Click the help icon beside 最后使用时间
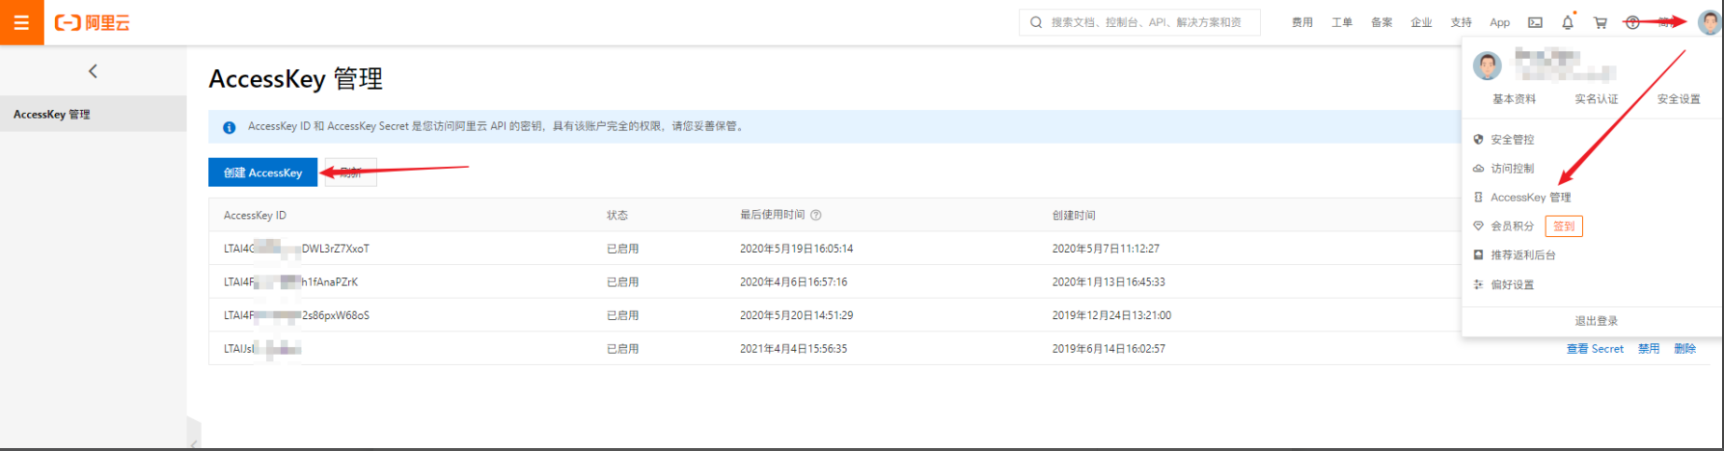This screenshot has width=1724, height=451. point(816,215)
